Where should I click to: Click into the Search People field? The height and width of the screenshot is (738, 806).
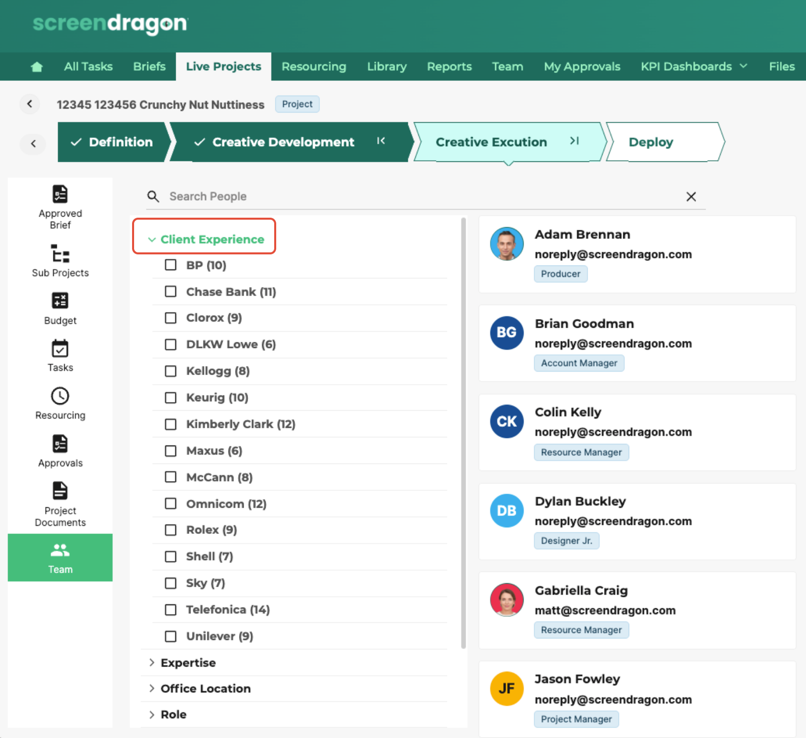[x=426, y=197]
